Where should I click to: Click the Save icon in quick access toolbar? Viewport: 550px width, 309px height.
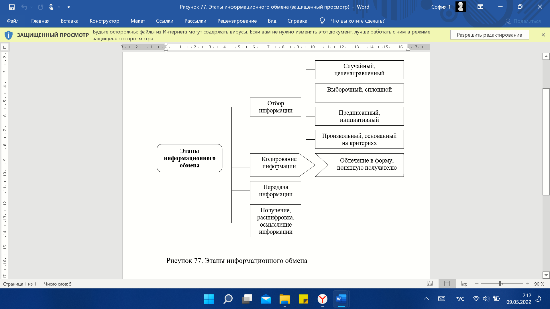point(12,7)
